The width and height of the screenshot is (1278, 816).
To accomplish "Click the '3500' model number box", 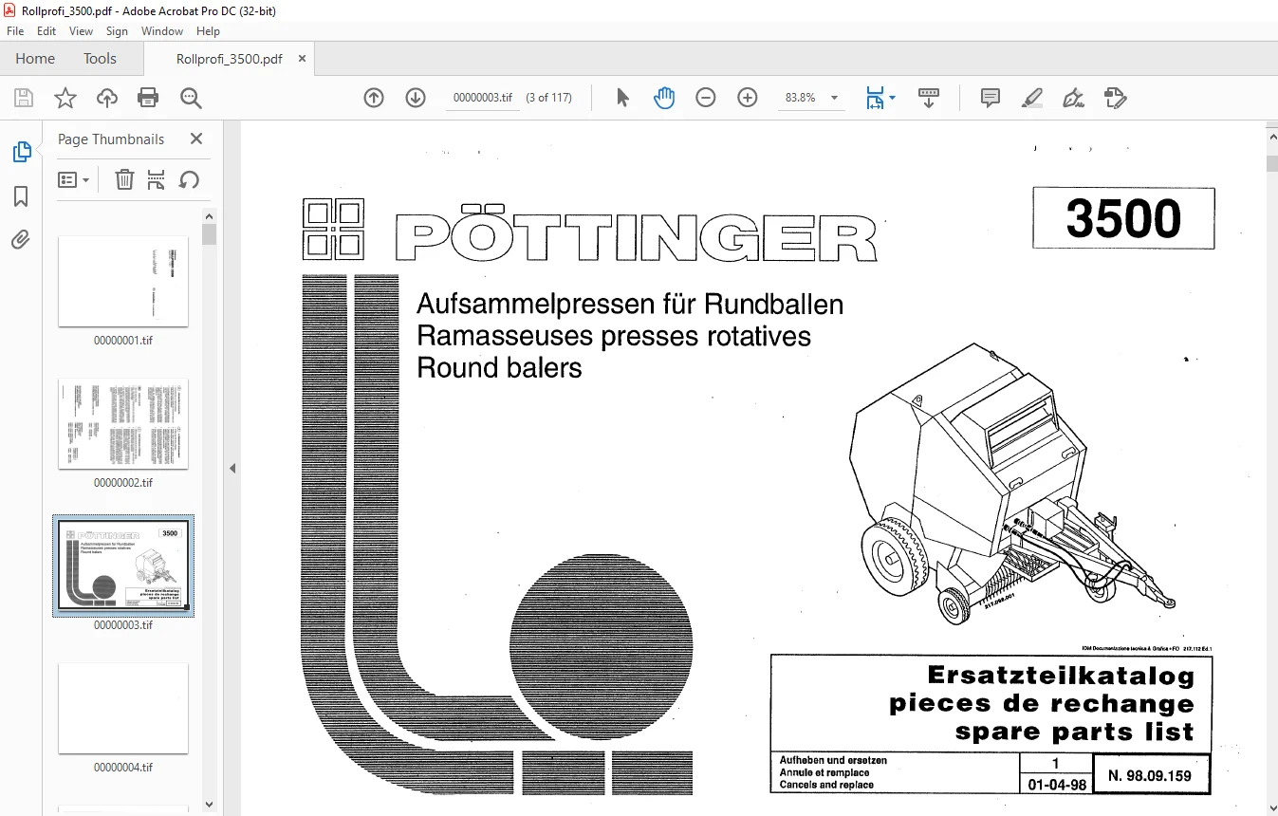I will click(1123, 218).
